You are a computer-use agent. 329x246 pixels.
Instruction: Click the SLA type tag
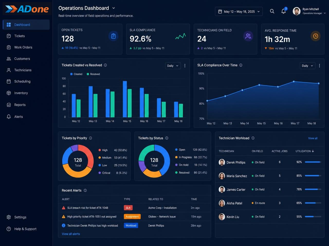[x=128, y=208]
